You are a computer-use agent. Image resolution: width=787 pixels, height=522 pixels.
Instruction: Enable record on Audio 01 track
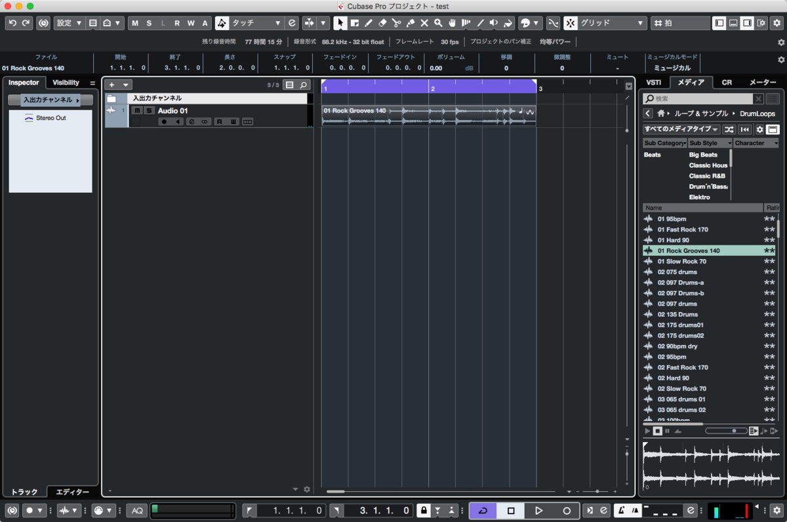coord(164,122)
